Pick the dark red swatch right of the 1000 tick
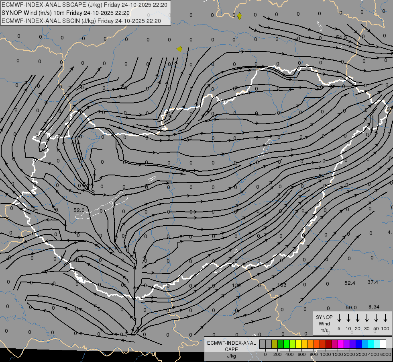This screenshot has width=393, height=362. [x=329, y=344]
